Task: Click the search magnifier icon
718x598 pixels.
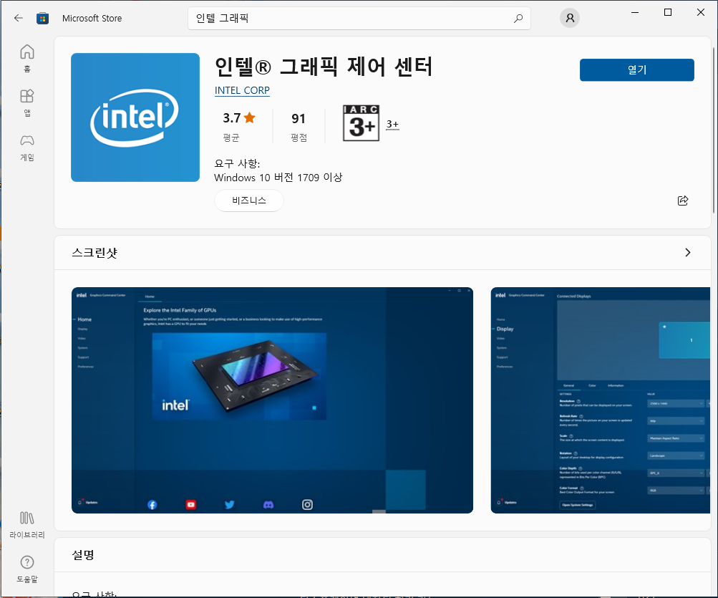Action: [518, 19]
